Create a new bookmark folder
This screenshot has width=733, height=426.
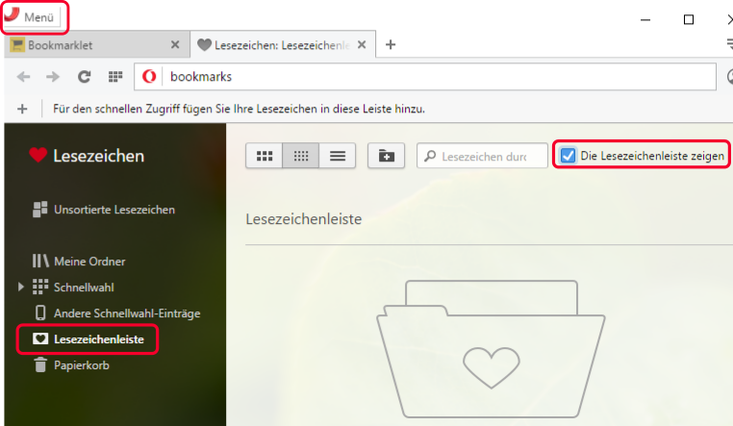click(x=386, y=156)
